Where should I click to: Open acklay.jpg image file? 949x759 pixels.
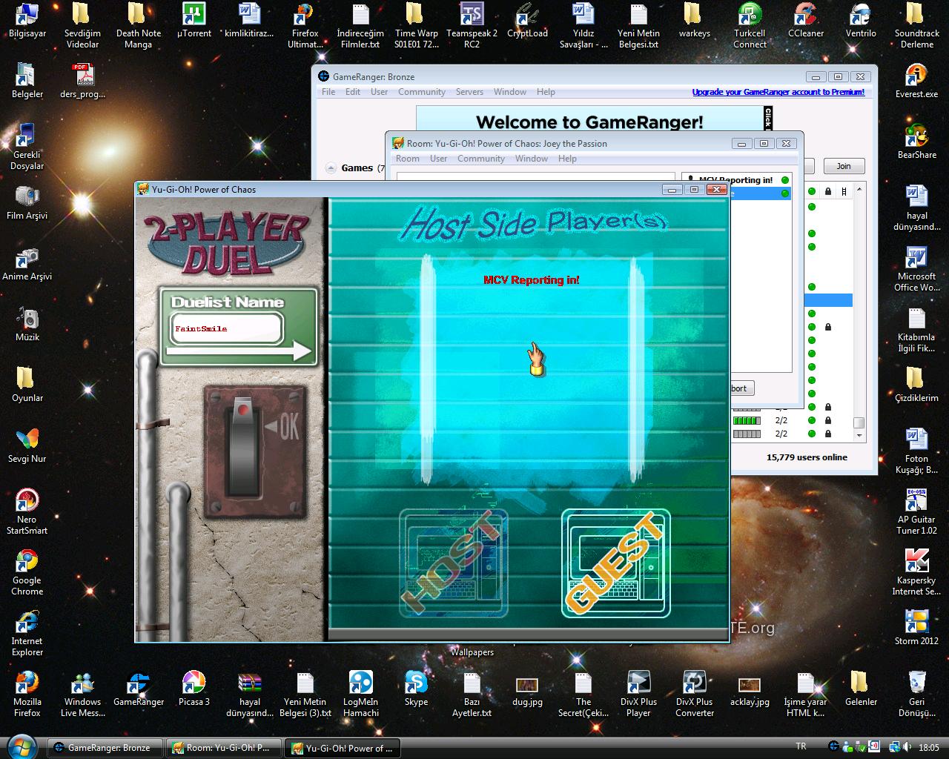point(750,689)
